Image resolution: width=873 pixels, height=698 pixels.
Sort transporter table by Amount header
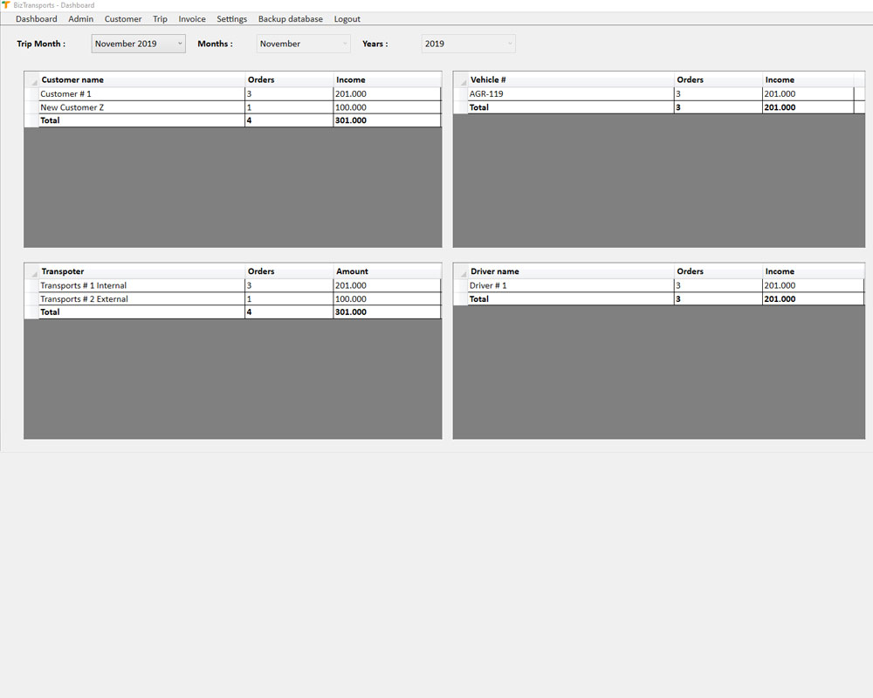tap(387, 271)
